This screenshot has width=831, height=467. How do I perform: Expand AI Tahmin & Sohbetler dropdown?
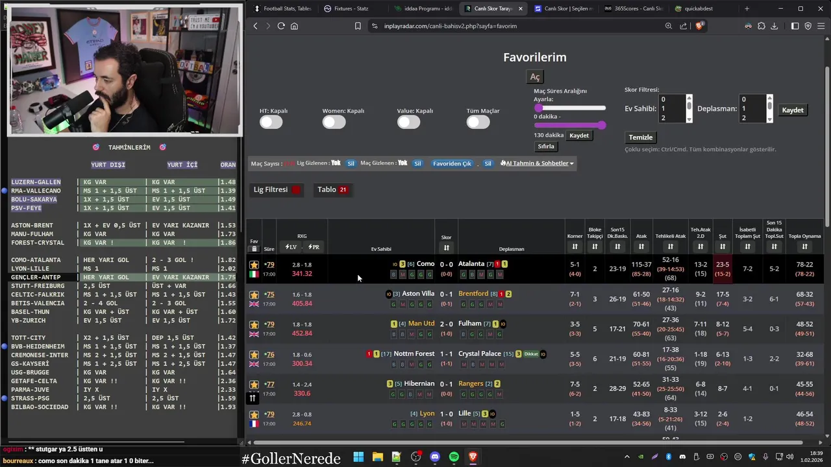click(x=537, y=163)
